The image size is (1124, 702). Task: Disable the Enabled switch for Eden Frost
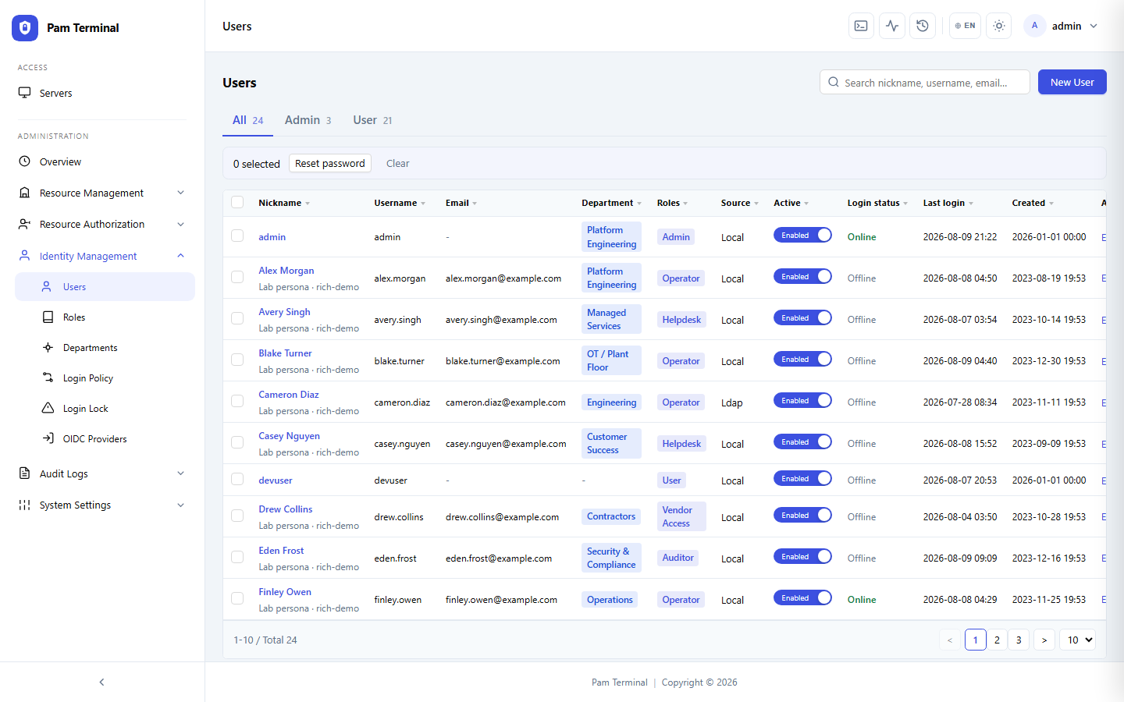click(802, 557)
